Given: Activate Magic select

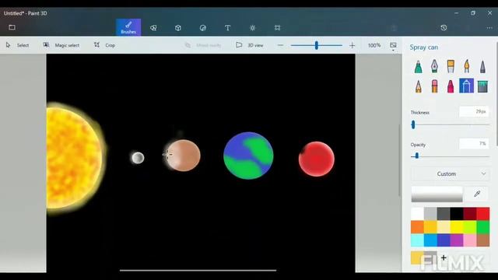Looking at the screenshot, I should pyautogui.click(x=61, y=45).
